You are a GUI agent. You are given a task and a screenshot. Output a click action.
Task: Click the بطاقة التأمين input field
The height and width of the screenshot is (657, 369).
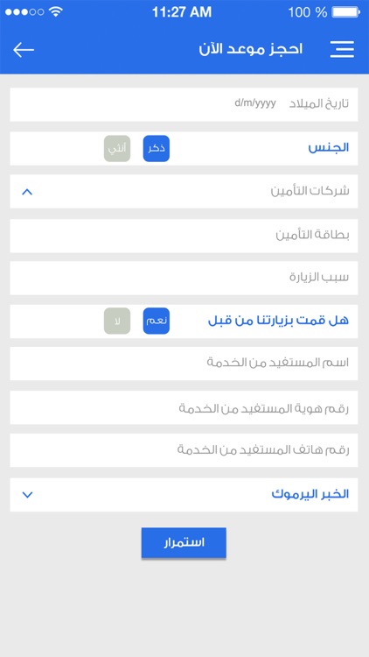(x=184, y=236)
